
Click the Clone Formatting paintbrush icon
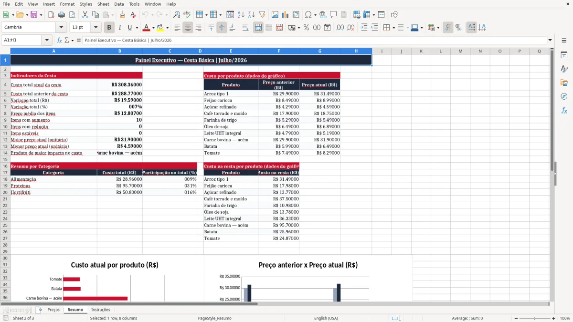123,15
